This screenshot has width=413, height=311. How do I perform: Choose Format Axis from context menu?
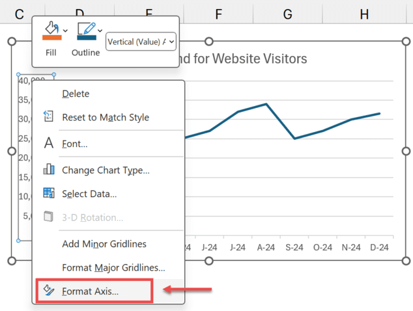[90, 291]
